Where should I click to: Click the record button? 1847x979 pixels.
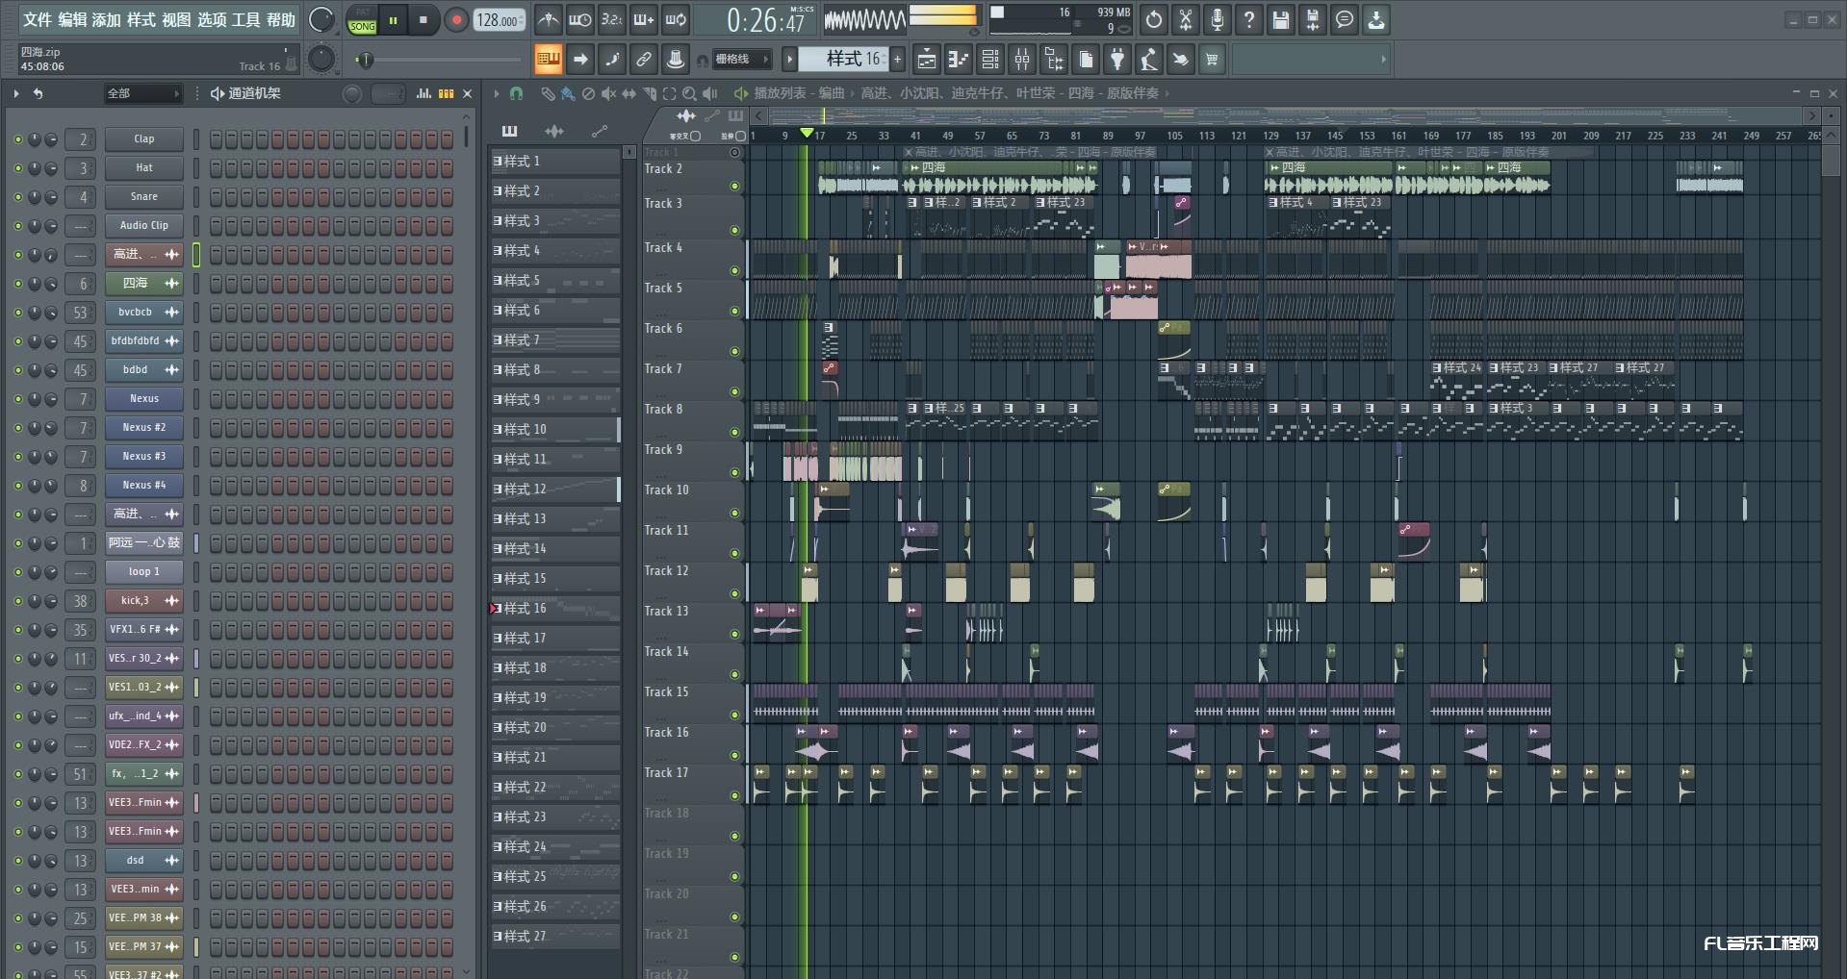pos(457,19)
